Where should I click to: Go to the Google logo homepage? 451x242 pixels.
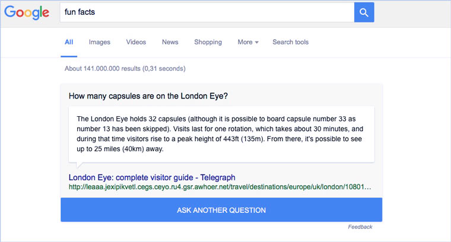tap(26, 13)
